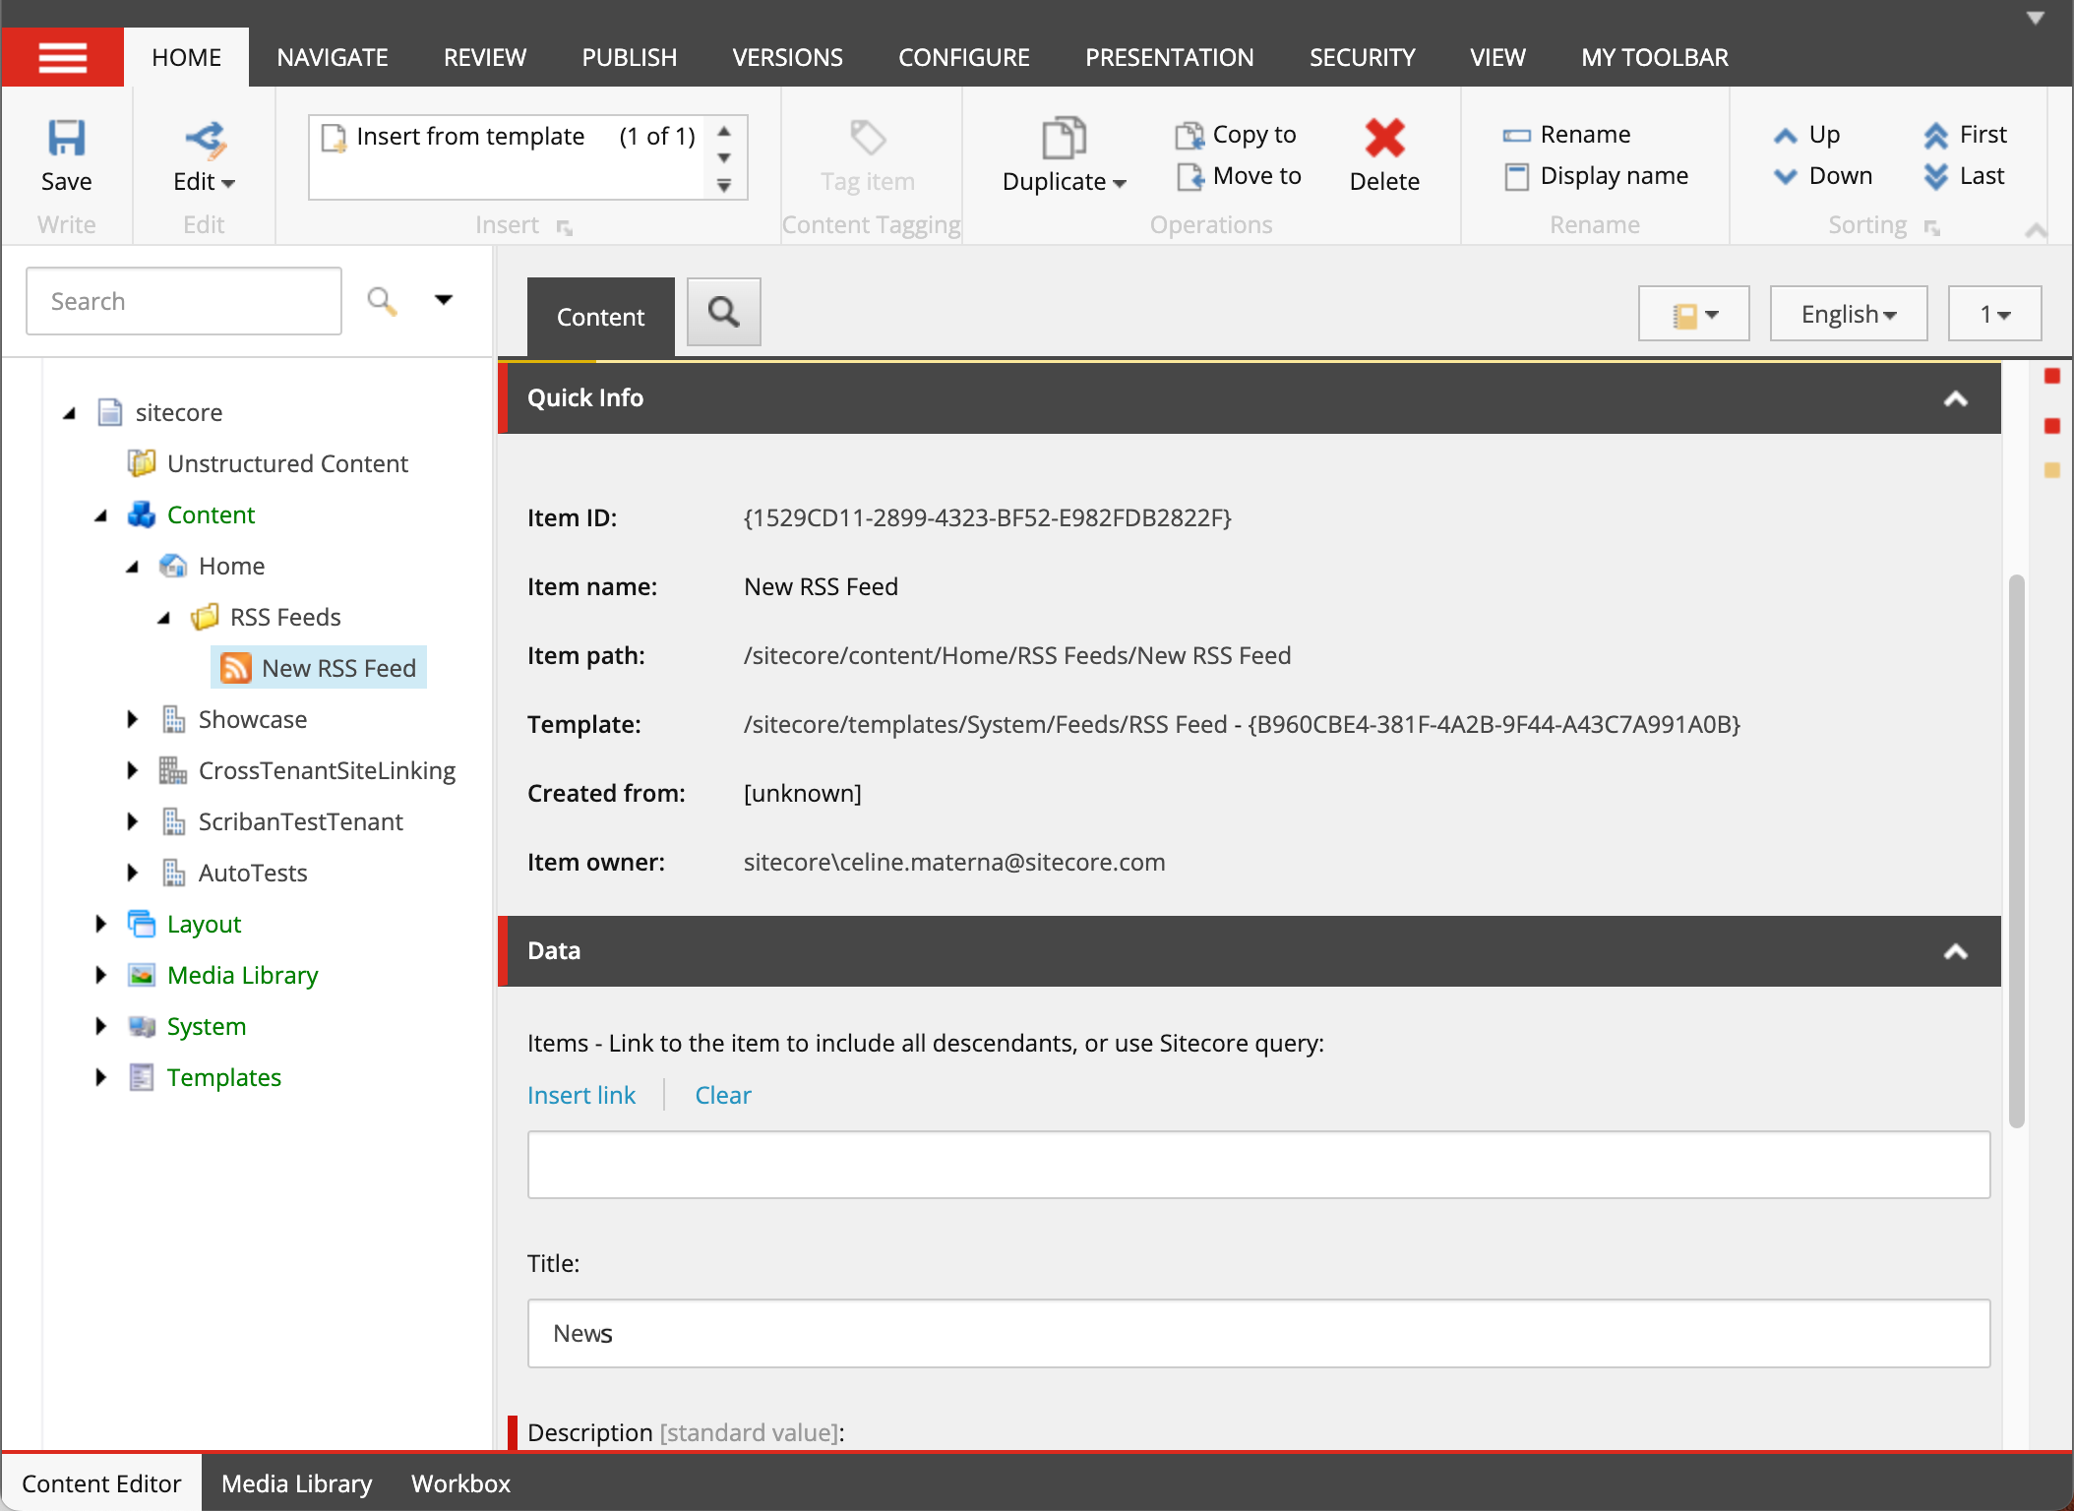Open the English language dropdown
Image resolution: width=2074 pixels, height=1511 pixels.
[1847, 313]
